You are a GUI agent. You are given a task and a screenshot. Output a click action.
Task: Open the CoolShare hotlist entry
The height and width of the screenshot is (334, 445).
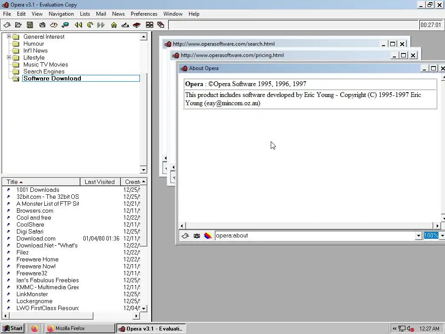point(30,225)
